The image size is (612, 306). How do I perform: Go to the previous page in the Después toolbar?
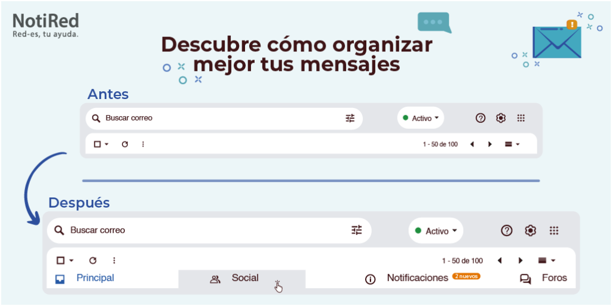pos(499,261)
